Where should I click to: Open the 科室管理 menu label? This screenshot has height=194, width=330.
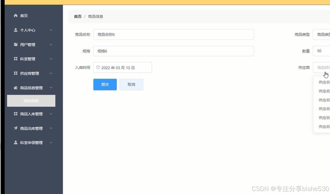(x=28, y=59)
